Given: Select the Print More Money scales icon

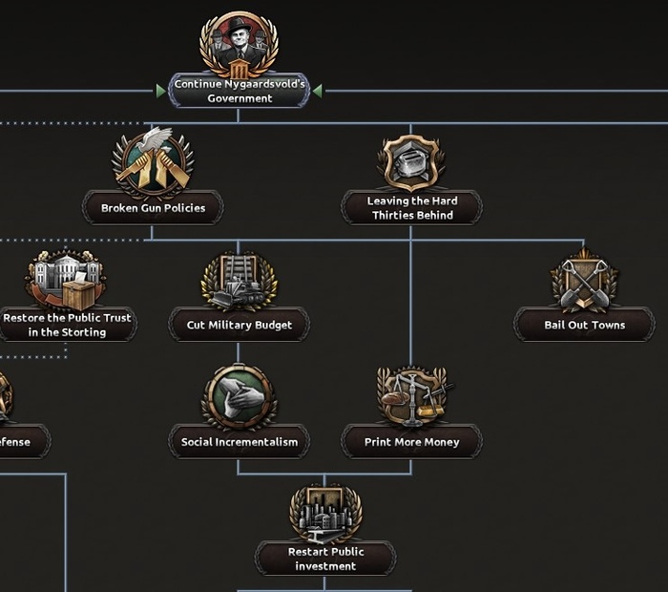Looking at the screenshot, I should [411, 396].
